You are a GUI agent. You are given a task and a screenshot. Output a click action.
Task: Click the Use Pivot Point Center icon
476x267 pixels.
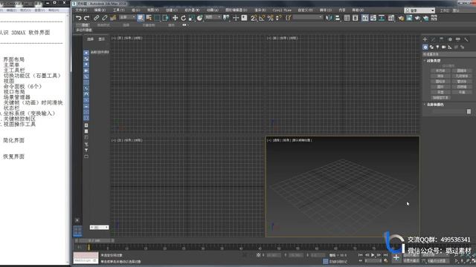pos(226,18)
